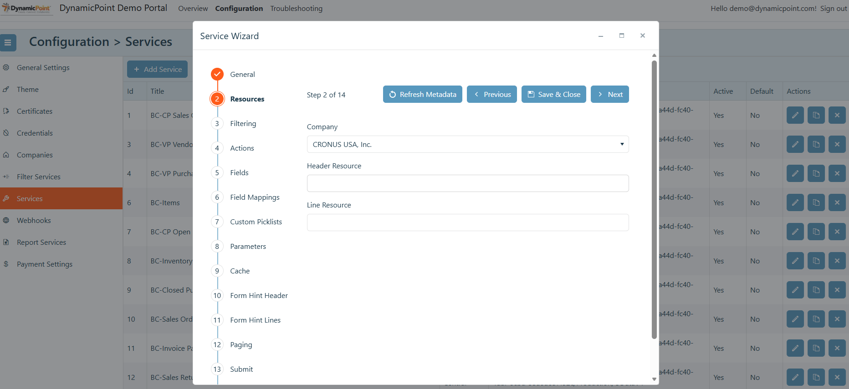Viewport: 849px width, 389px height.
Task: Copy service row 3 with duplicate icon
Action: pyautogui.click(x=816, y=144)
